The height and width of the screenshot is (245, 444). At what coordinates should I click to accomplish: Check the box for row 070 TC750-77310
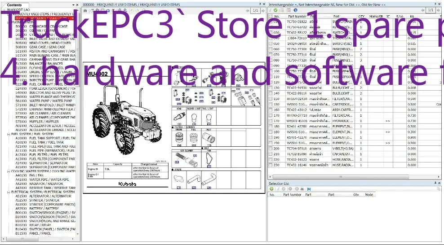[271, 55]
